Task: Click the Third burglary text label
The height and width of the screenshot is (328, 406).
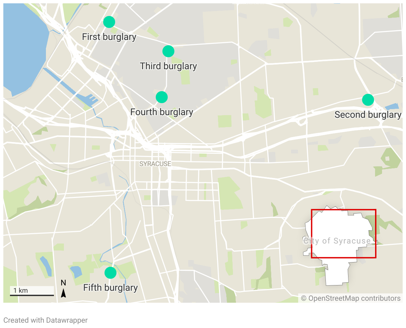Action: coord(168,66)
